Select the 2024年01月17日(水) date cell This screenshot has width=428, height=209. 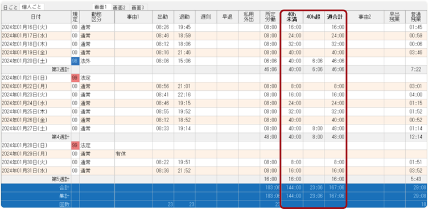[36, 36]
